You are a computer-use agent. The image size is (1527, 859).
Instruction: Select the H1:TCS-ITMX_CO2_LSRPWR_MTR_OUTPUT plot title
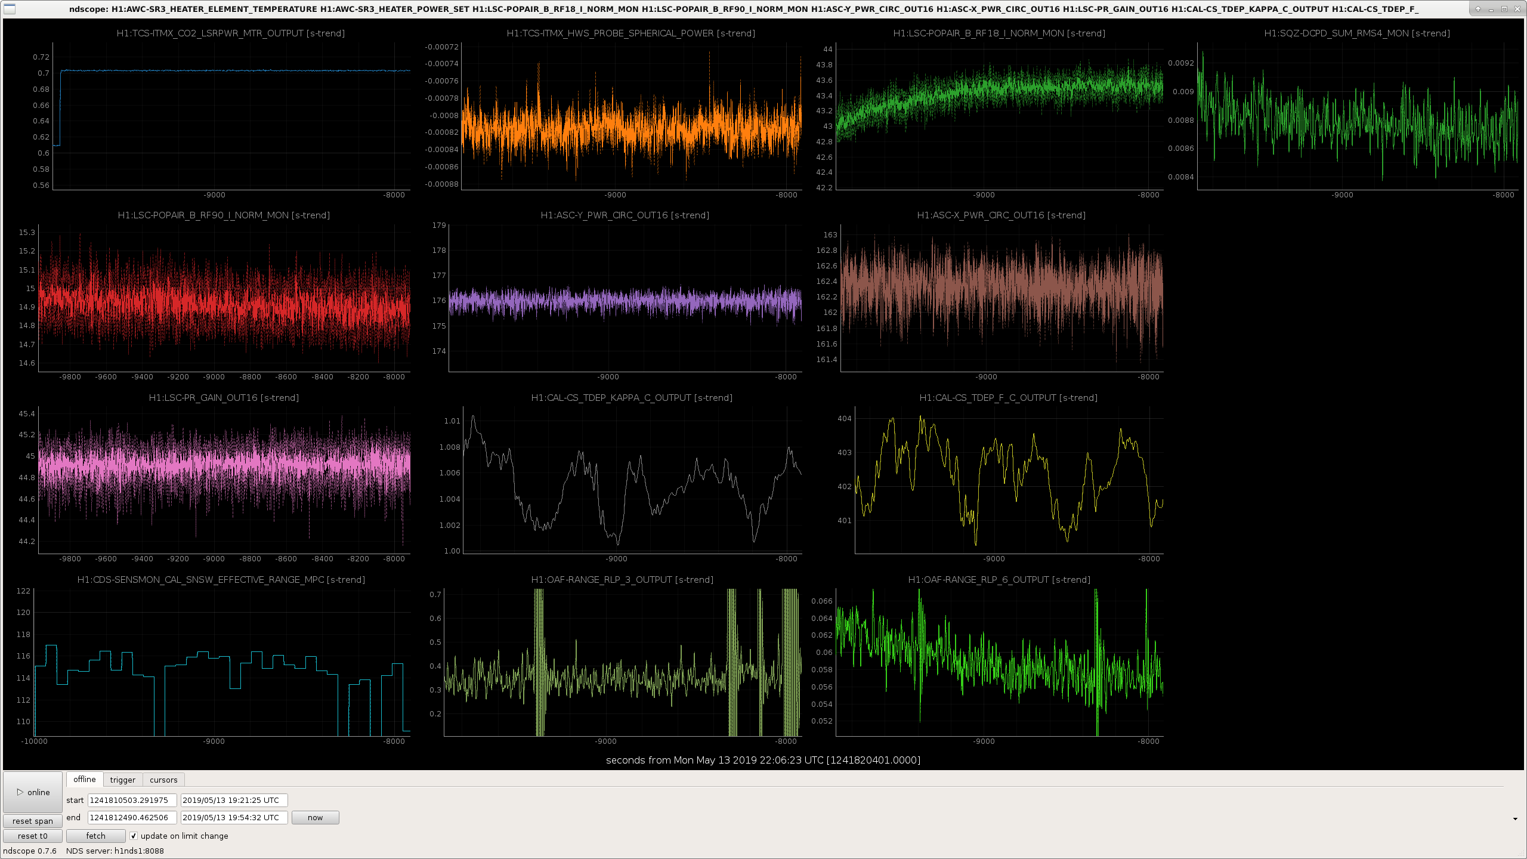pyautogui.click(x=231, y=33)
